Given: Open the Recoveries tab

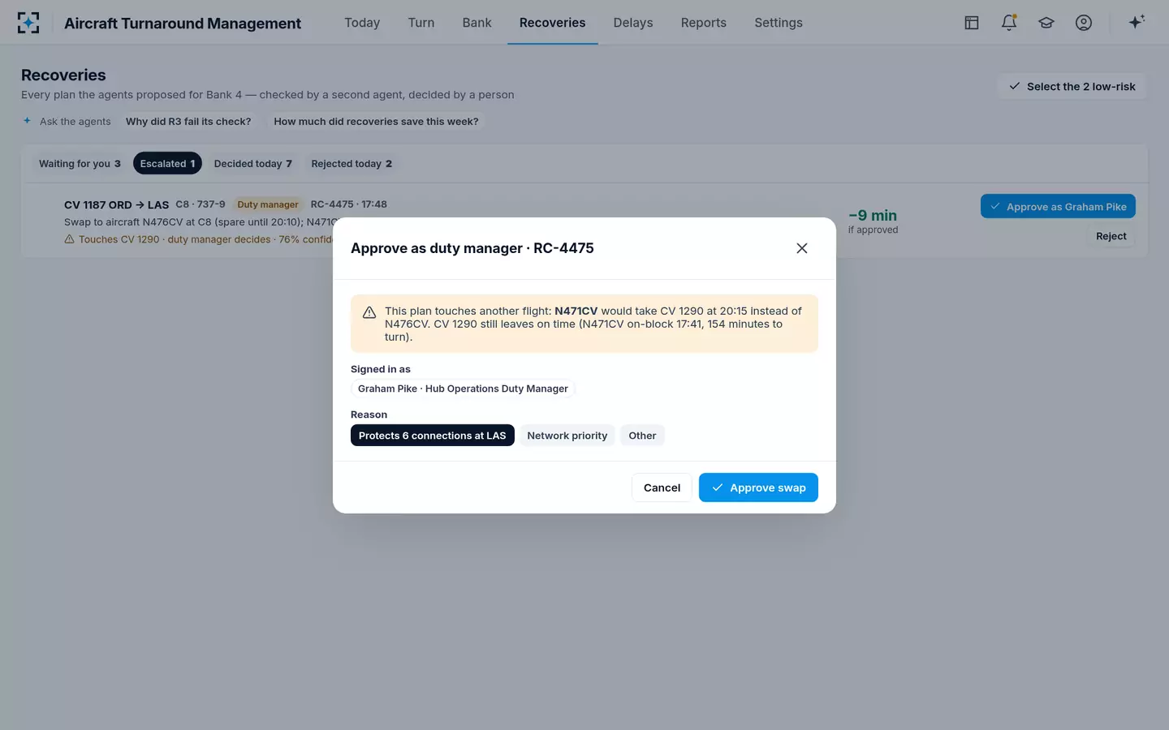Looking at the screenshot, I should click(552, 23).
